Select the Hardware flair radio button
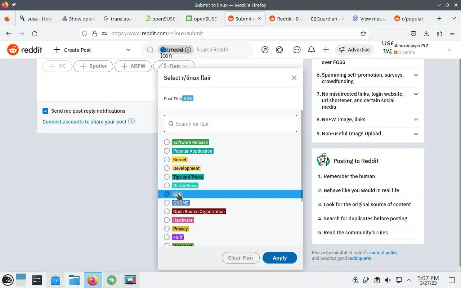The height and width of the screenshot is (288, 461). 167,220
